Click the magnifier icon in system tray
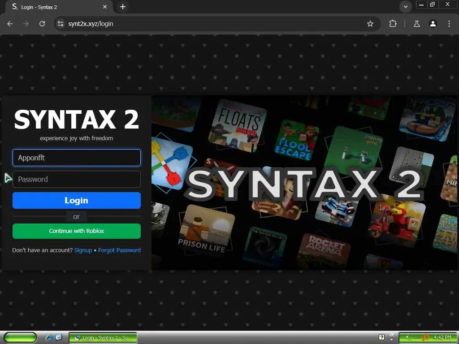The width and height of the screenshot is (459, 344). click(x=427, y=338)
